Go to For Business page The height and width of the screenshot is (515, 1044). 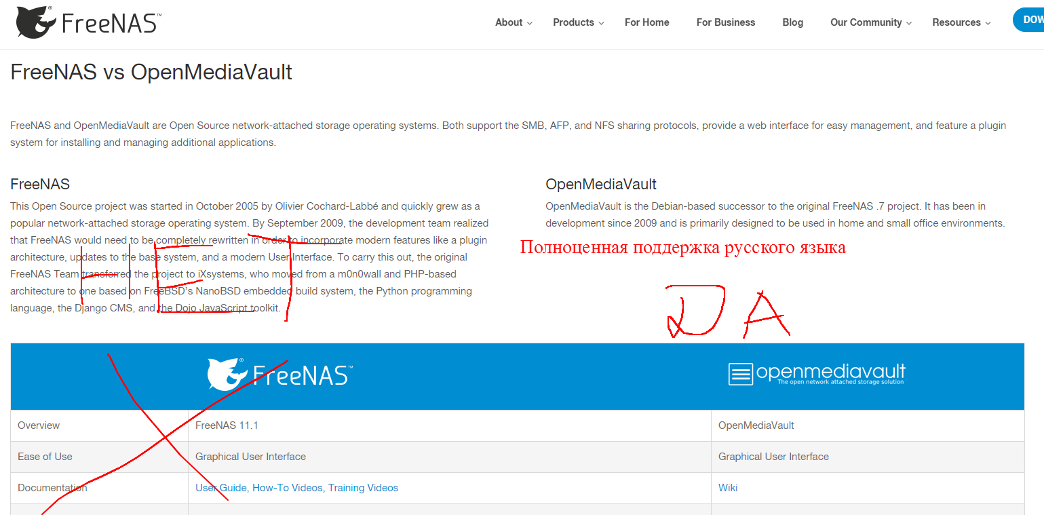726,22
